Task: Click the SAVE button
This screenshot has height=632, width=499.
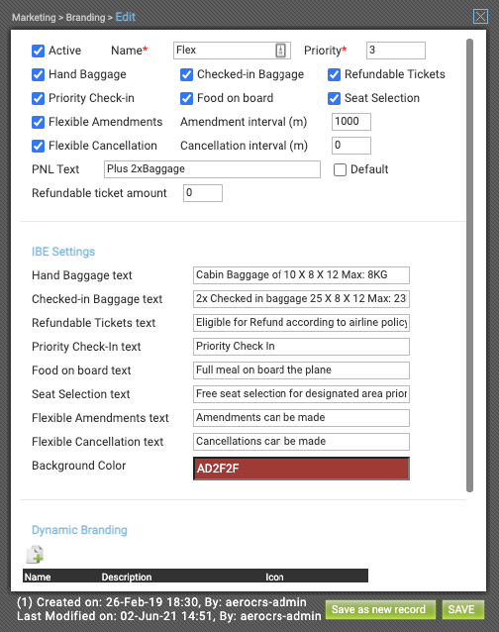Action: pyautogui.click(x=463, y=609)
